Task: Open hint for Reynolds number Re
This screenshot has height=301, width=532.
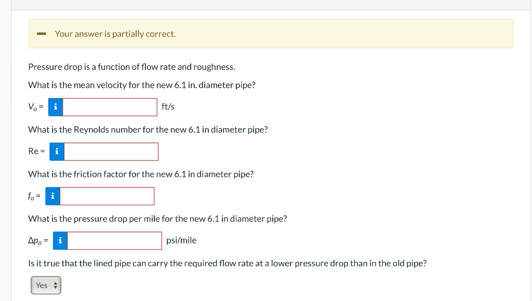Action: point(56,151)
